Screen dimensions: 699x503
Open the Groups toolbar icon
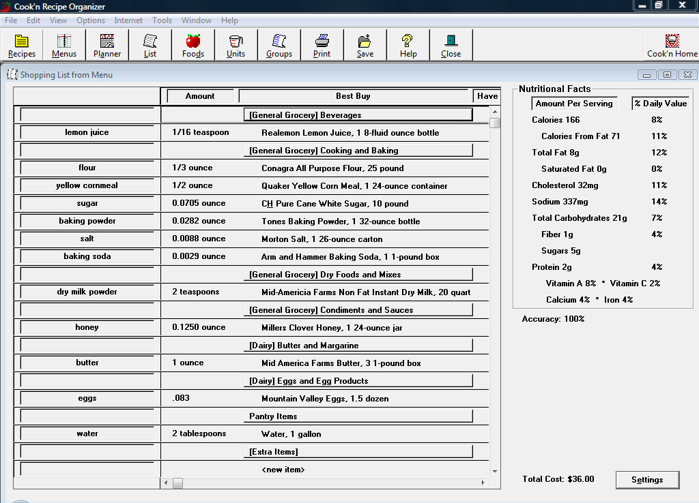279,46
